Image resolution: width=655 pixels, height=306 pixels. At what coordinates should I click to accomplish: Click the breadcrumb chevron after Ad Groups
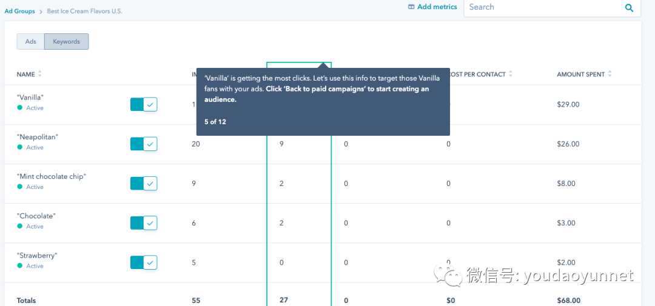41,12
